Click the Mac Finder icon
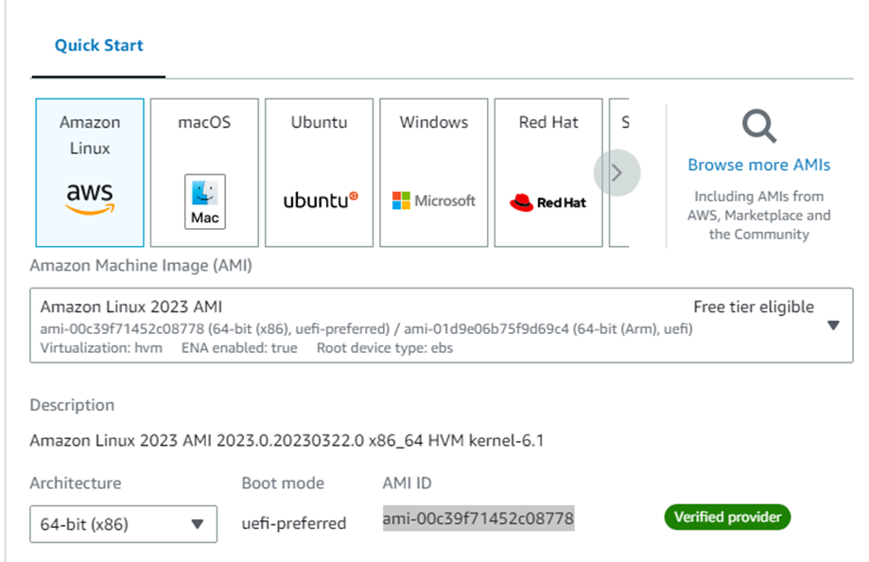The image size is (869, 562). pos(205,202)
